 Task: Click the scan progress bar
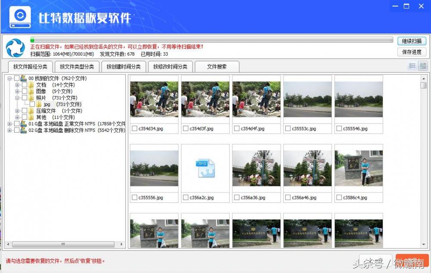211,39
